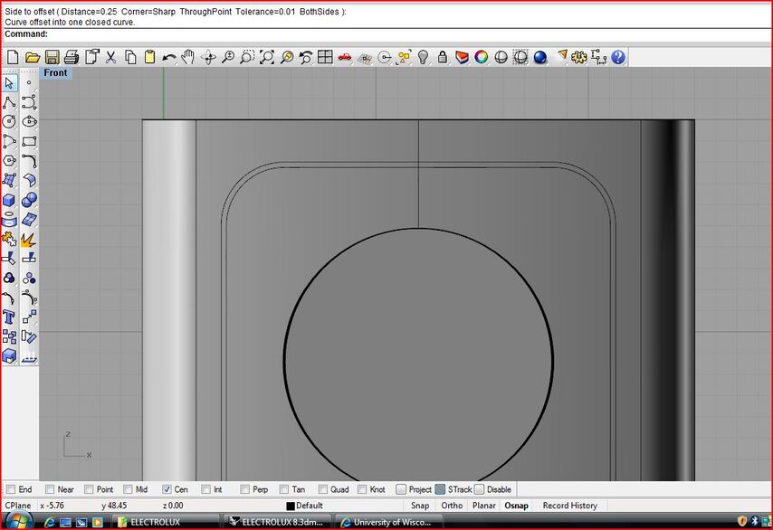Click the Print icon

(x=72, y=57)
